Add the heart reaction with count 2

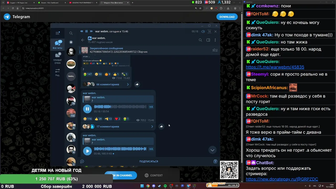click(x=118, y=119)
